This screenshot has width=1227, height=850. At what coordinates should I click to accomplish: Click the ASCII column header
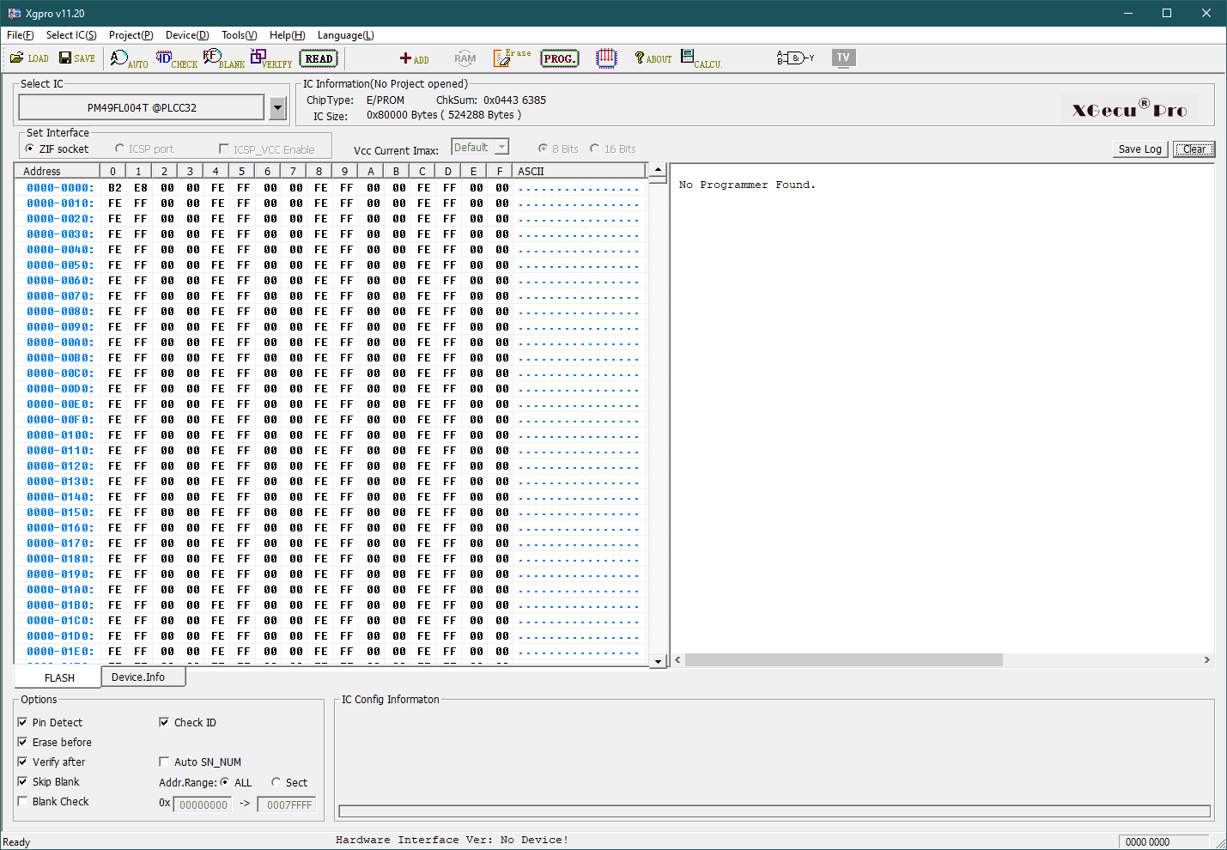[x=580, y=171]
